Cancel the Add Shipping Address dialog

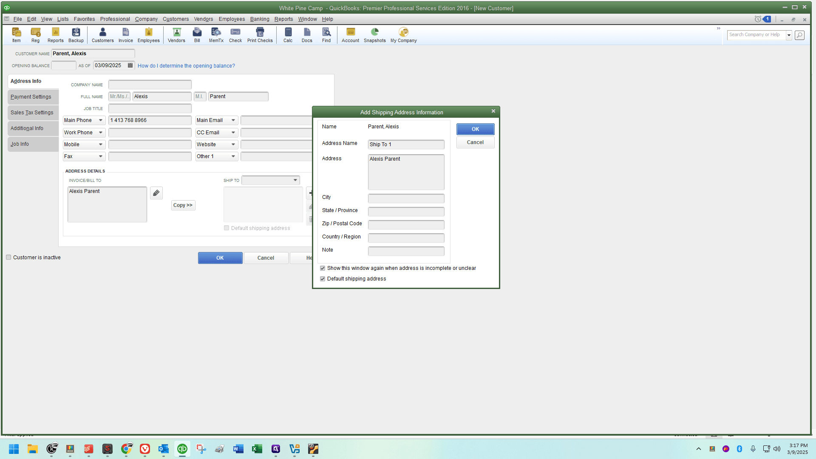pyautogui.click(x=475, y=142)
